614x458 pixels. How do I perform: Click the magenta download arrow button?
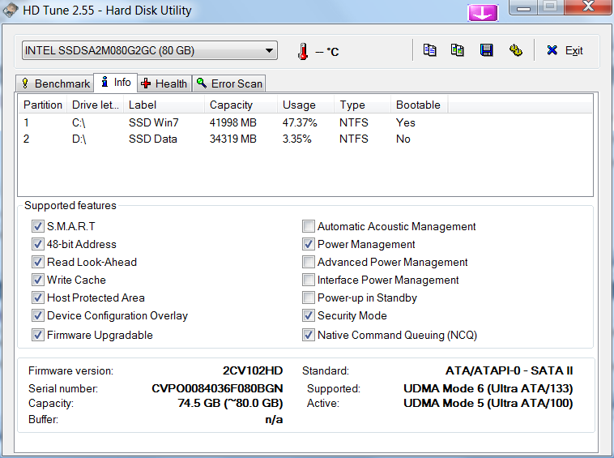tap(483, 13)
